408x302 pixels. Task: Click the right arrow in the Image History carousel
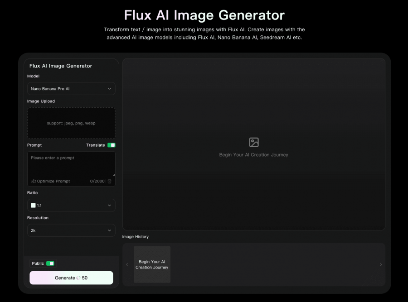(x=381, y=264)
